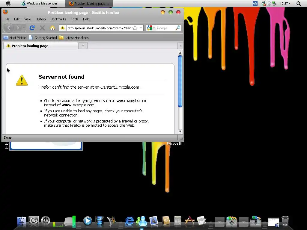Open the History menu
Screen dimensions: 307x230
tap(41, 19)
